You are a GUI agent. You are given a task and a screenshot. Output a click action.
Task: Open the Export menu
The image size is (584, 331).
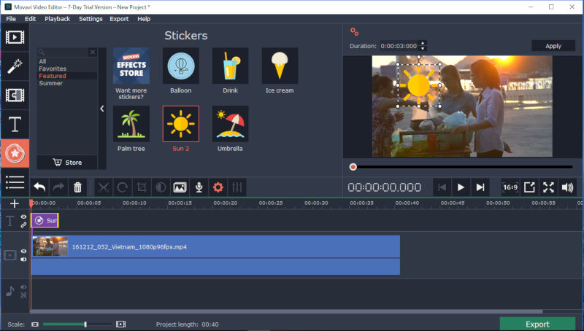[x=119, y=19]
